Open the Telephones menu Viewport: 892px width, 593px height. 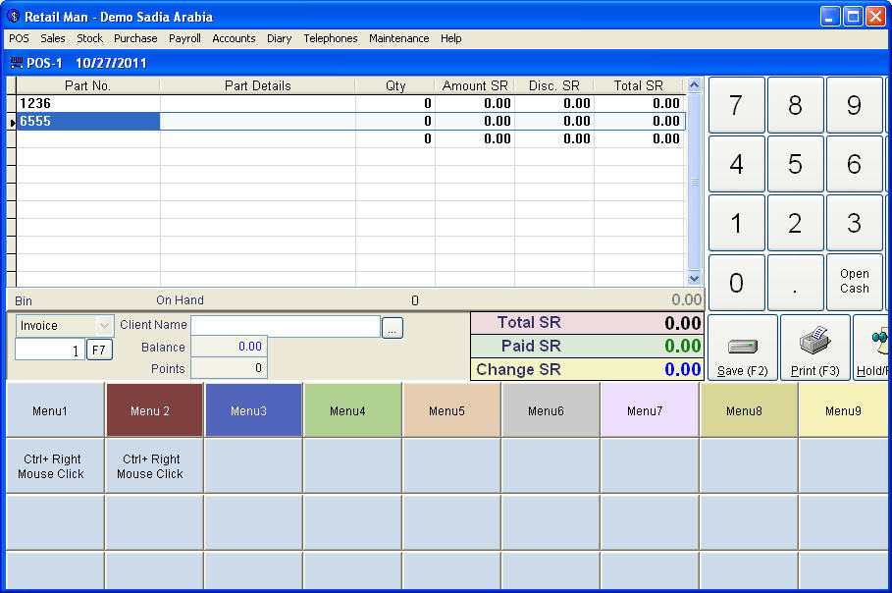[x=330, y=38]
